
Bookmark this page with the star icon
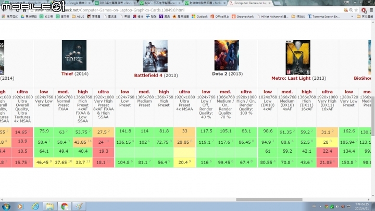click(x=356, y=10)
